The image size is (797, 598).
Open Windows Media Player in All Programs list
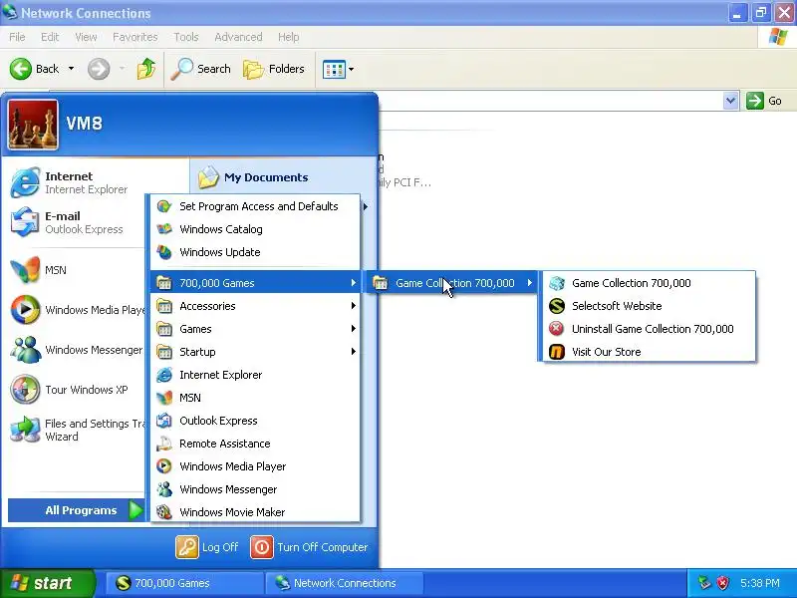255,466
